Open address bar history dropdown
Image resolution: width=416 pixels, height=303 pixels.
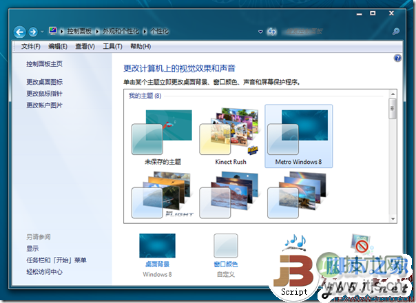(x=260, y=32)
